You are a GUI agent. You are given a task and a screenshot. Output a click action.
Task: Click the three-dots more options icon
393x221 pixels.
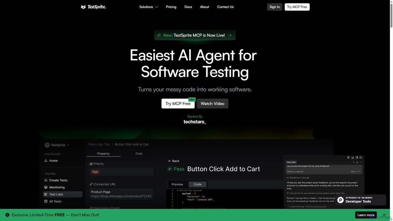pyautogui.click(x=361, y=162)
